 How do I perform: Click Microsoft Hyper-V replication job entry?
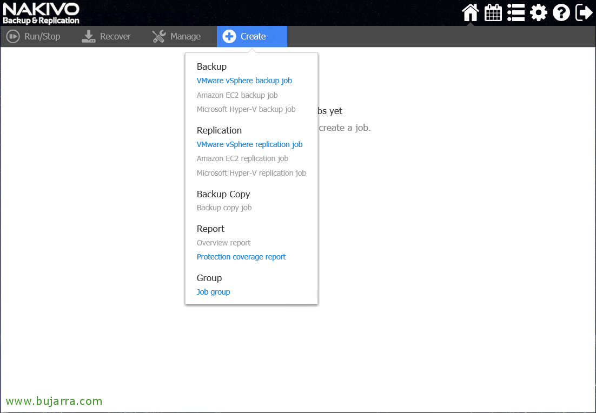pos(251,173)
